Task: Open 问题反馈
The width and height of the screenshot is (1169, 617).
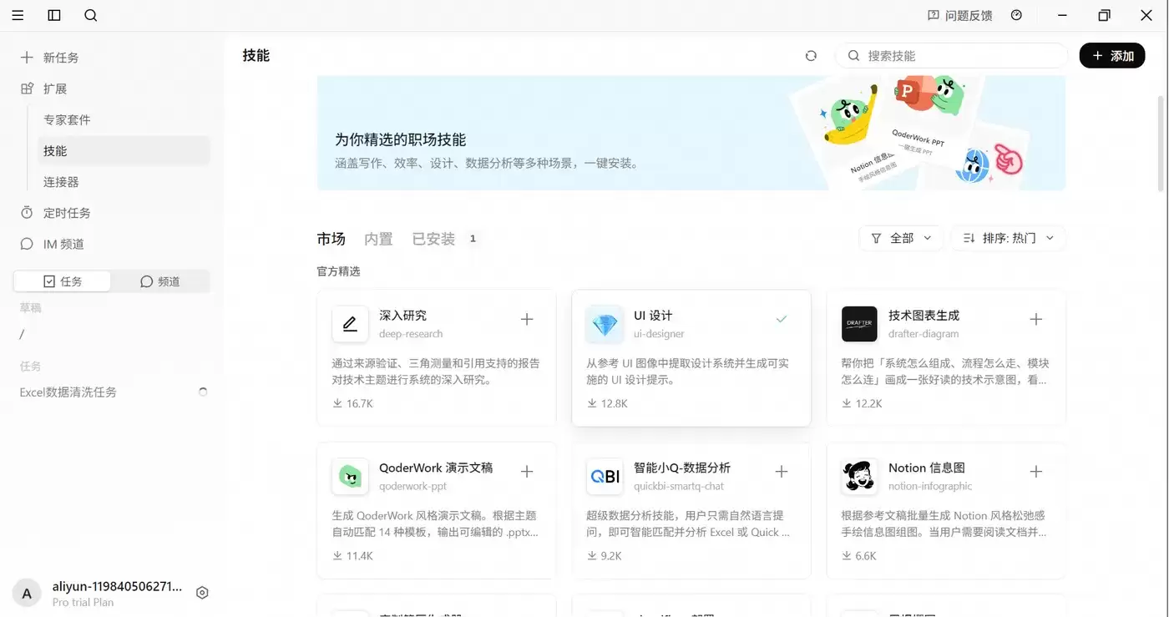Action: [x=960, y=15]
